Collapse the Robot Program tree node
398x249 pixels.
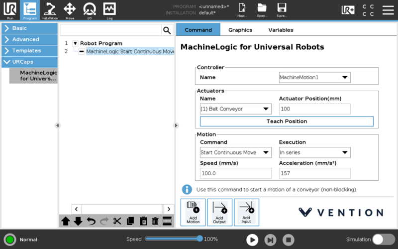point(75,43)
